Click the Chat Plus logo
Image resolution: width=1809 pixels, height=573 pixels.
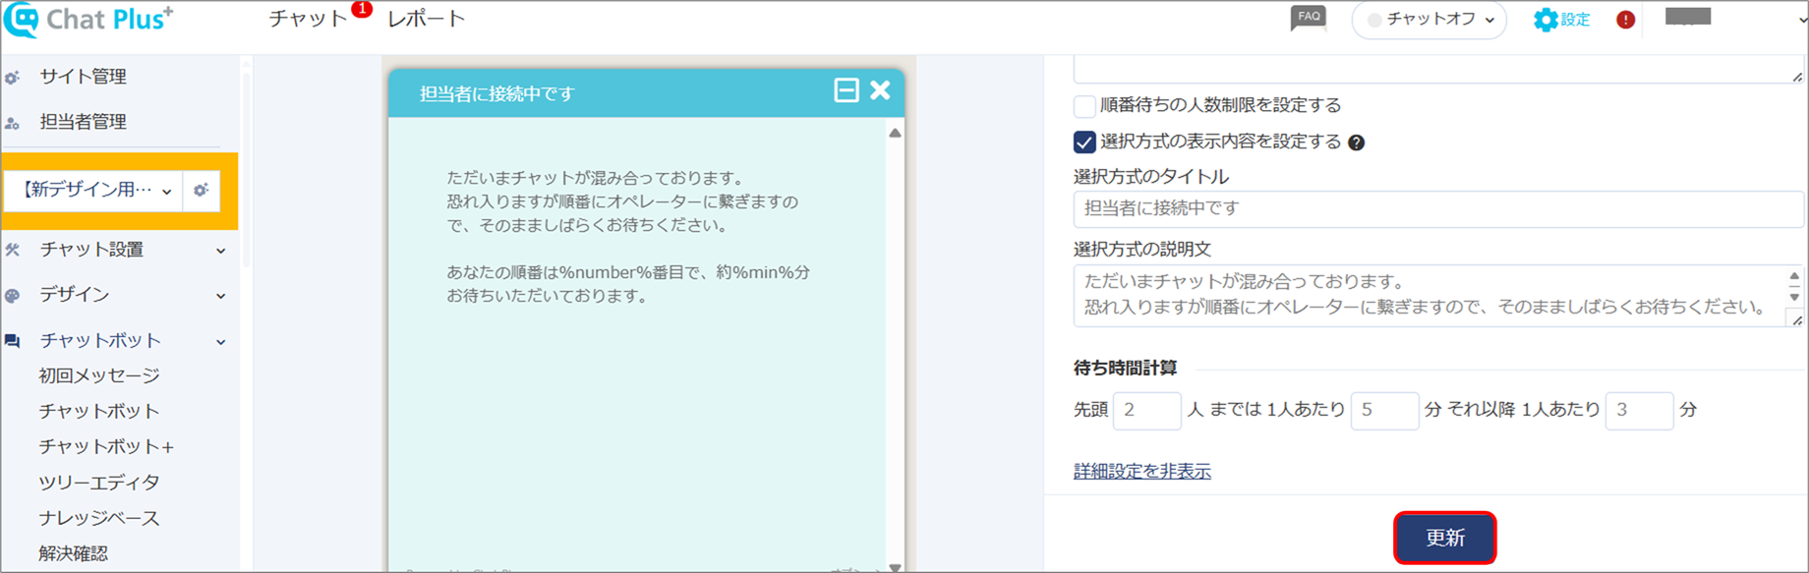coord(88,20)
